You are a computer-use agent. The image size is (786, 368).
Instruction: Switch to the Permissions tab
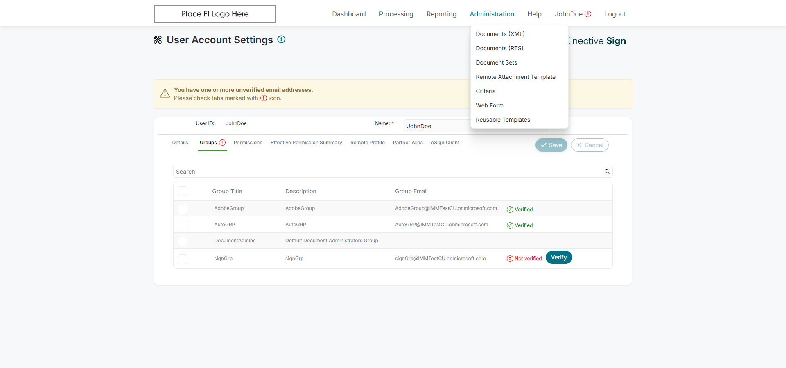pyautogui.click(x=248, y=143)
